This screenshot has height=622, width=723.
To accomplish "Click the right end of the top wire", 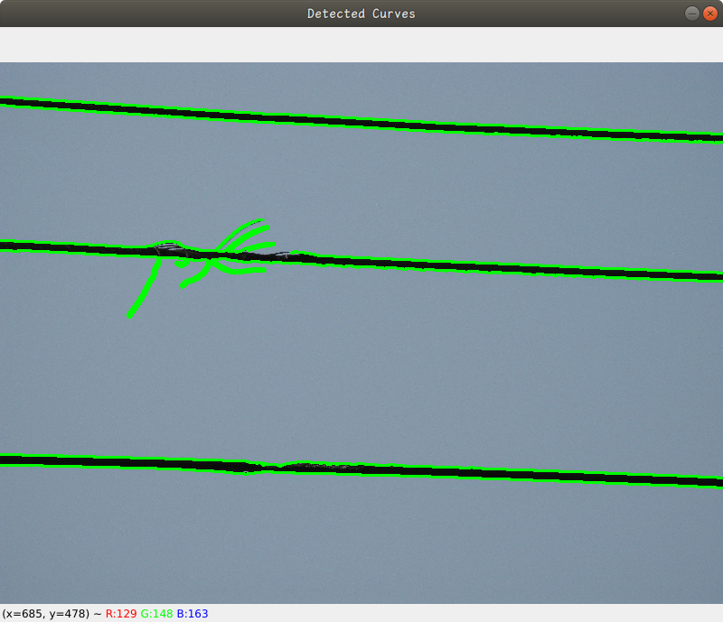I will [x=717, y=138].
